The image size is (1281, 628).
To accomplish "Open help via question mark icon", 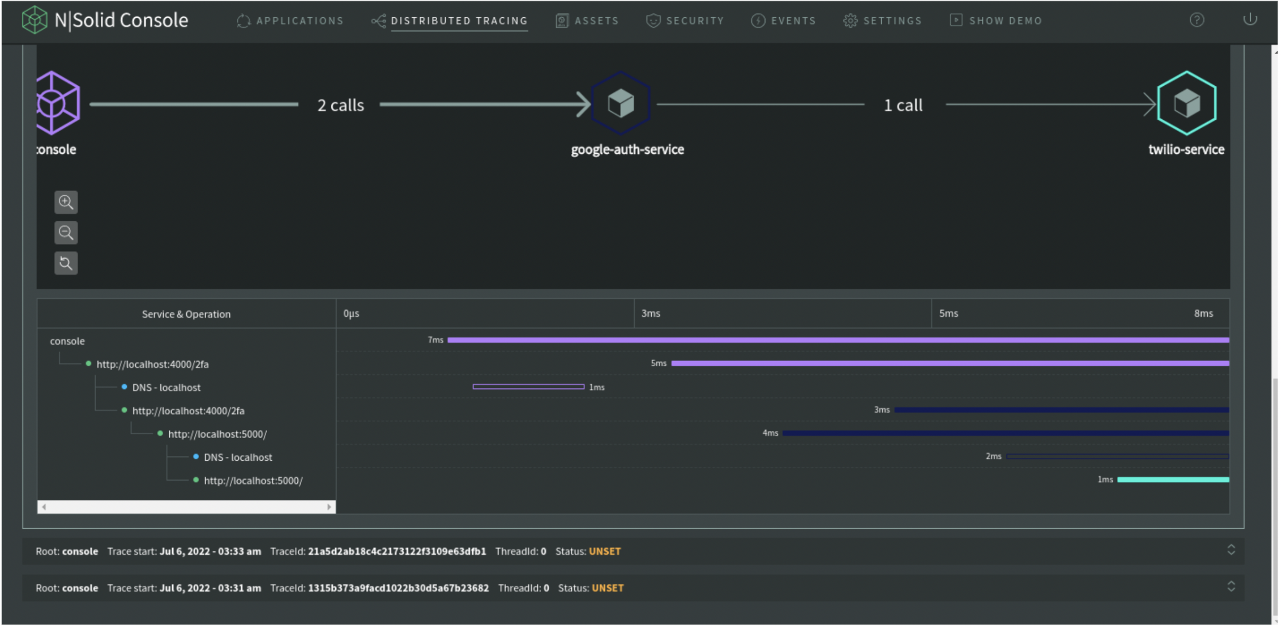I will 1196,21.
